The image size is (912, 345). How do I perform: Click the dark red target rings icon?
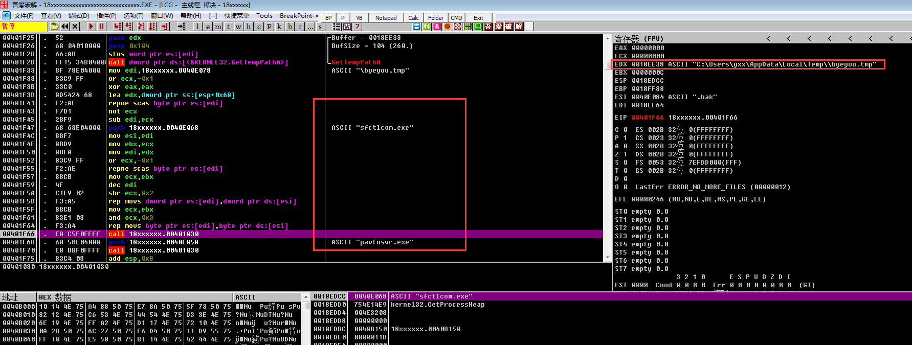pos(458,27)
